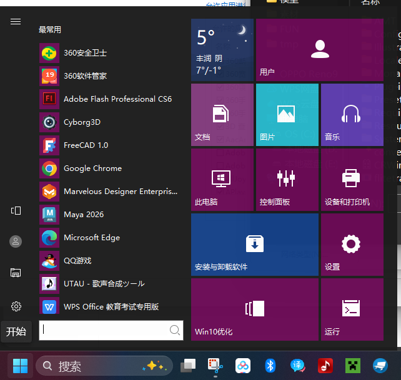Open the 设置 settings tile
This screenshot has width=401, height=380.
(x=352, y=245)
